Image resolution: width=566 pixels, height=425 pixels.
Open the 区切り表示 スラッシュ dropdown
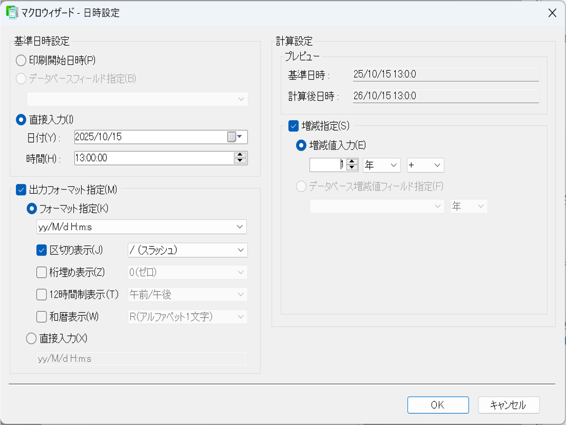[x=241, y=250]
